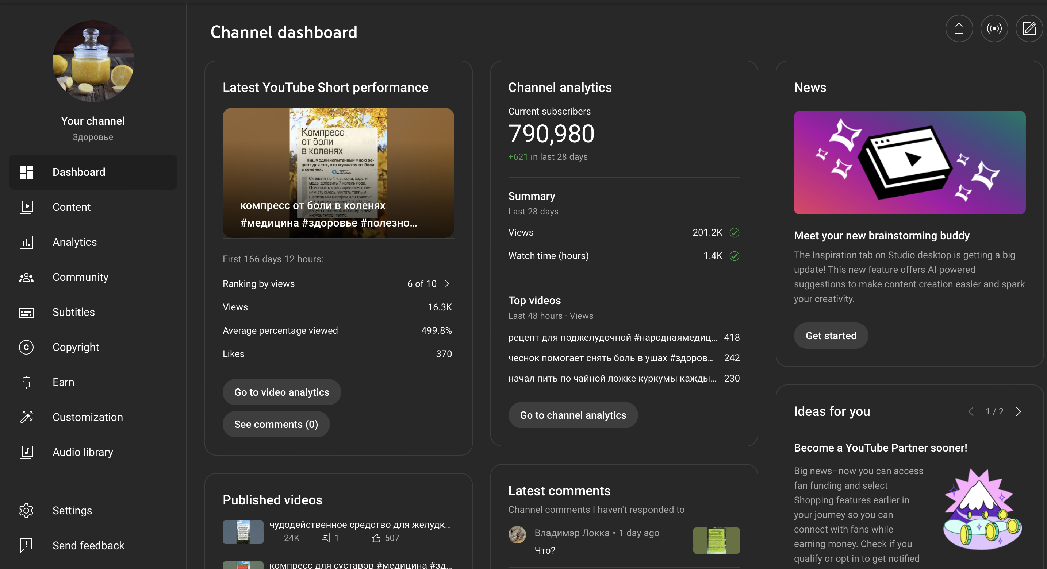Screen dimensions: 1047x569
Task: Open the Content menu item
Action: (x=93, y=207)
